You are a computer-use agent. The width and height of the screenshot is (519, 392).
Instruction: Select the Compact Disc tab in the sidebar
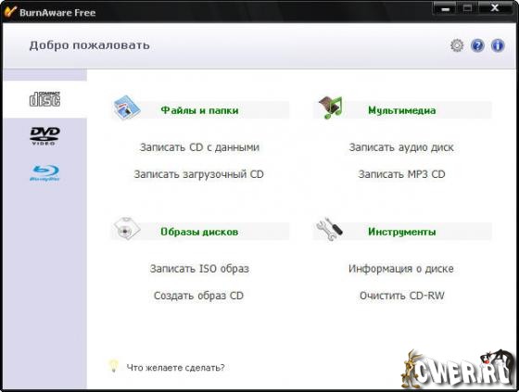tap(45, 99)
